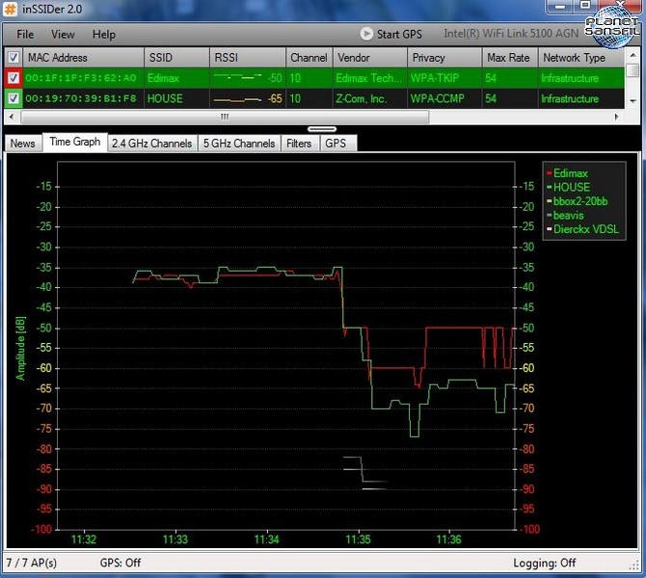
Task: Click the scroll-up arrow of the network list
Action: tap(633, 58)
